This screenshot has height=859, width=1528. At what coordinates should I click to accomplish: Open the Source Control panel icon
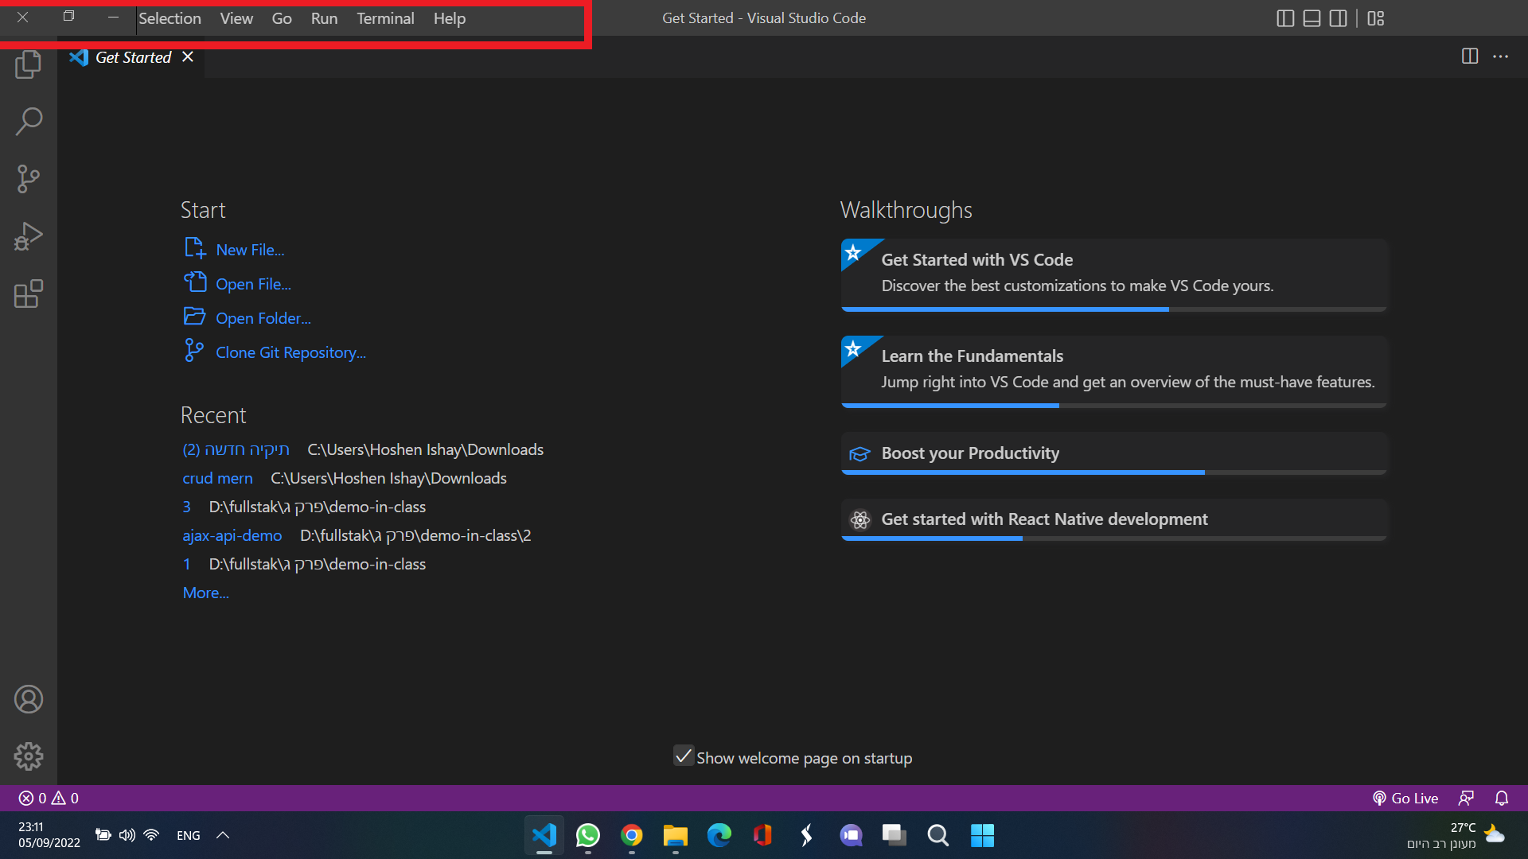[29, 178]
